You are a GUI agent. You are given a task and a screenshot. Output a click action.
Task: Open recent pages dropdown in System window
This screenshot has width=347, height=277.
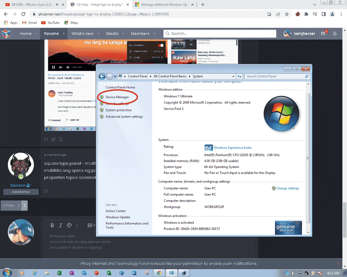[115, 76]
